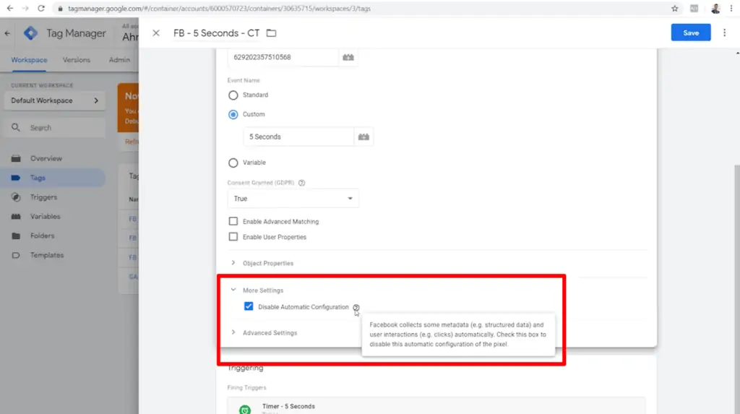The image size is (740, 414).
Task: Click the Overview sidebar icon
Action: point(16,159)
